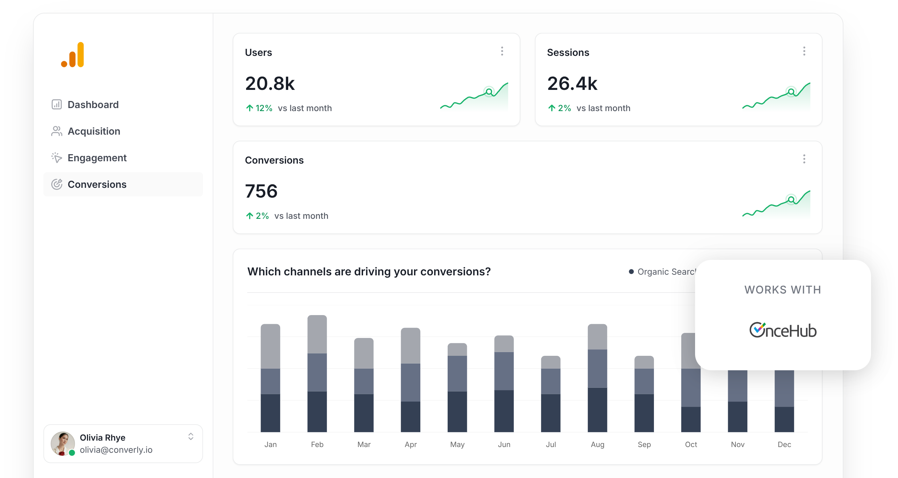Select the Dashboard sidebar icon
The image size is (898, 478).
[57, 104]
